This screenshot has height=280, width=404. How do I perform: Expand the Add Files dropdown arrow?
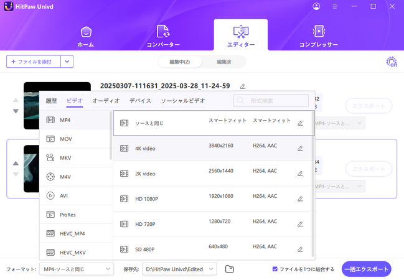tap(67, 62)
